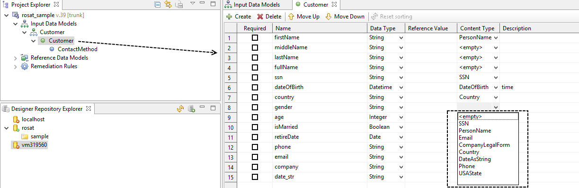Click the ContactMethod blue entity icon
Screen dimensions: 579x188
[52, 49]
